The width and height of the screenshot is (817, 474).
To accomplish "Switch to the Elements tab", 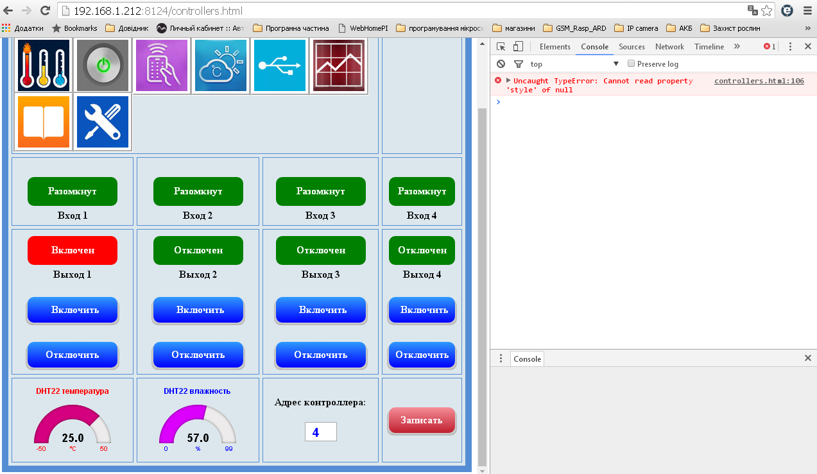I will [x=555, y=46].
